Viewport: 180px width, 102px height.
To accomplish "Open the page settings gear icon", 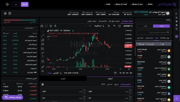I will pos(5,13).
